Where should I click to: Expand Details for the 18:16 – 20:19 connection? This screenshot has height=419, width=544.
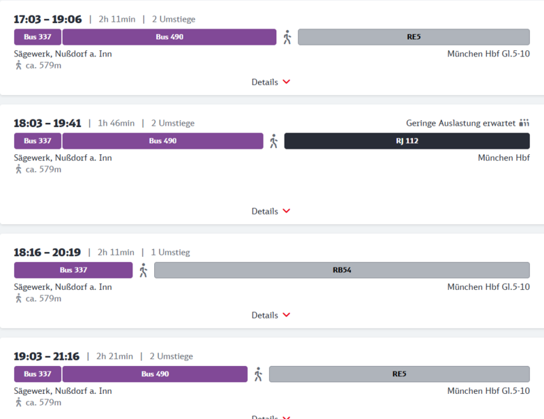click(x=271, y=315)
